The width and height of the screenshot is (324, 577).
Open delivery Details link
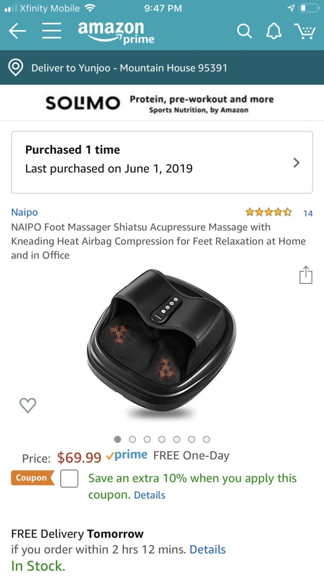pos(208,549)
